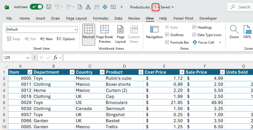Click the Redo arrow icon

(x=69, y=7)
